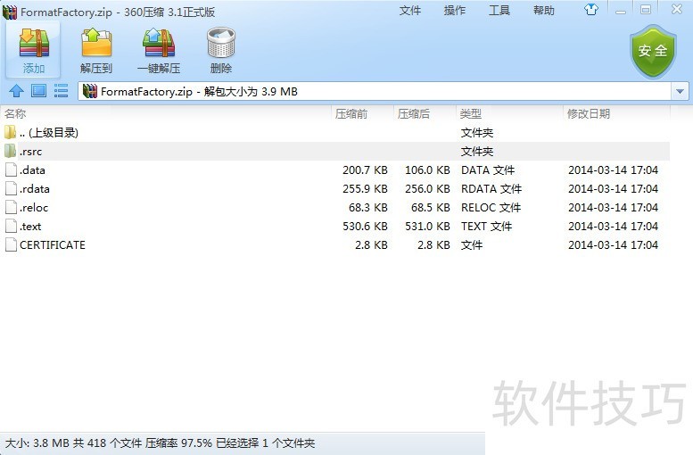Open the 帮助 menu
The height and width of the screenshot is (455, 693).
point(544,10)
